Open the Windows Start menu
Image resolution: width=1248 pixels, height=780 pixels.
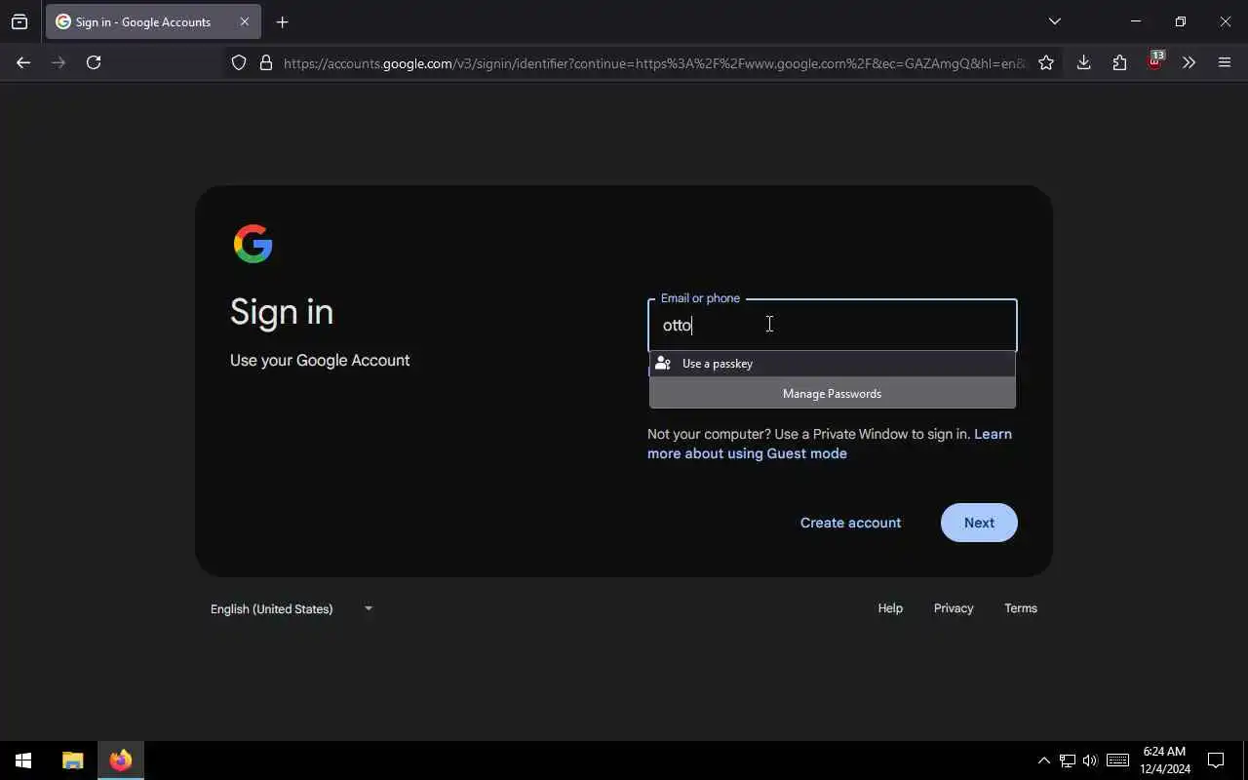coord(23,760)
